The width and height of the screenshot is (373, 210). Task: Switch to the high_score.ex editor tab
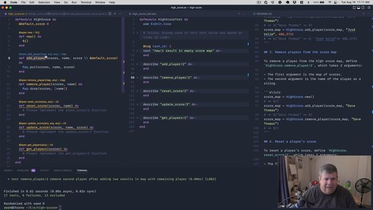[x=16, y=14]
